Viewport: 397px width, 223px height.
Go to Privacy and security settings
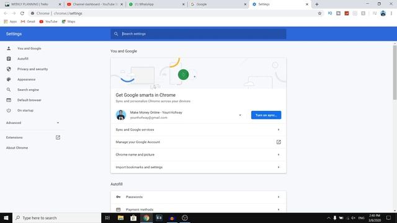tap(32, 69)
